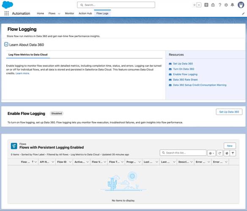Viewport: 247px width, 211px height.
Task: Click the pencil edit navigation icon
Action: click(x=243, y=14)
